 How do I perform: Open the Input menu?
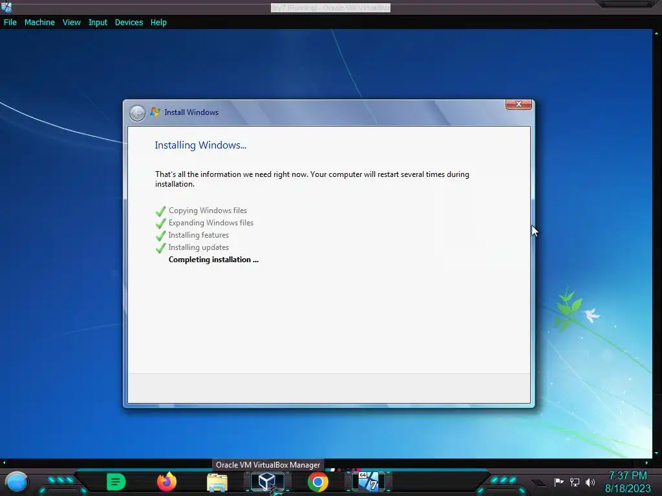coord(98,23)
